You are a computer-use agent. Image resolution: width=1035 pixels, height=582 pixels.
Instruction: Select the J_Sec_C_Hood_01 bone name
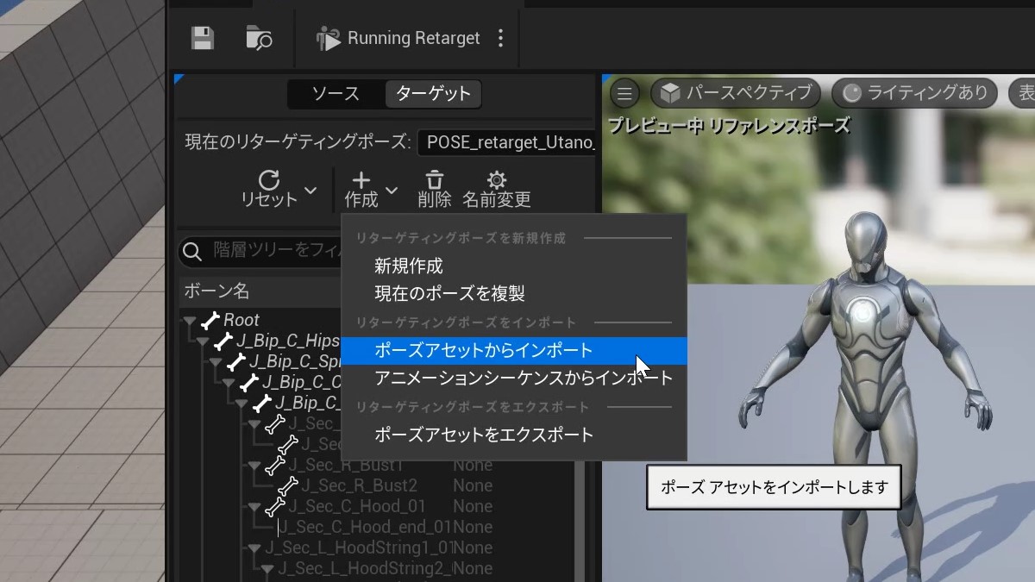click(x=357, y=506)
